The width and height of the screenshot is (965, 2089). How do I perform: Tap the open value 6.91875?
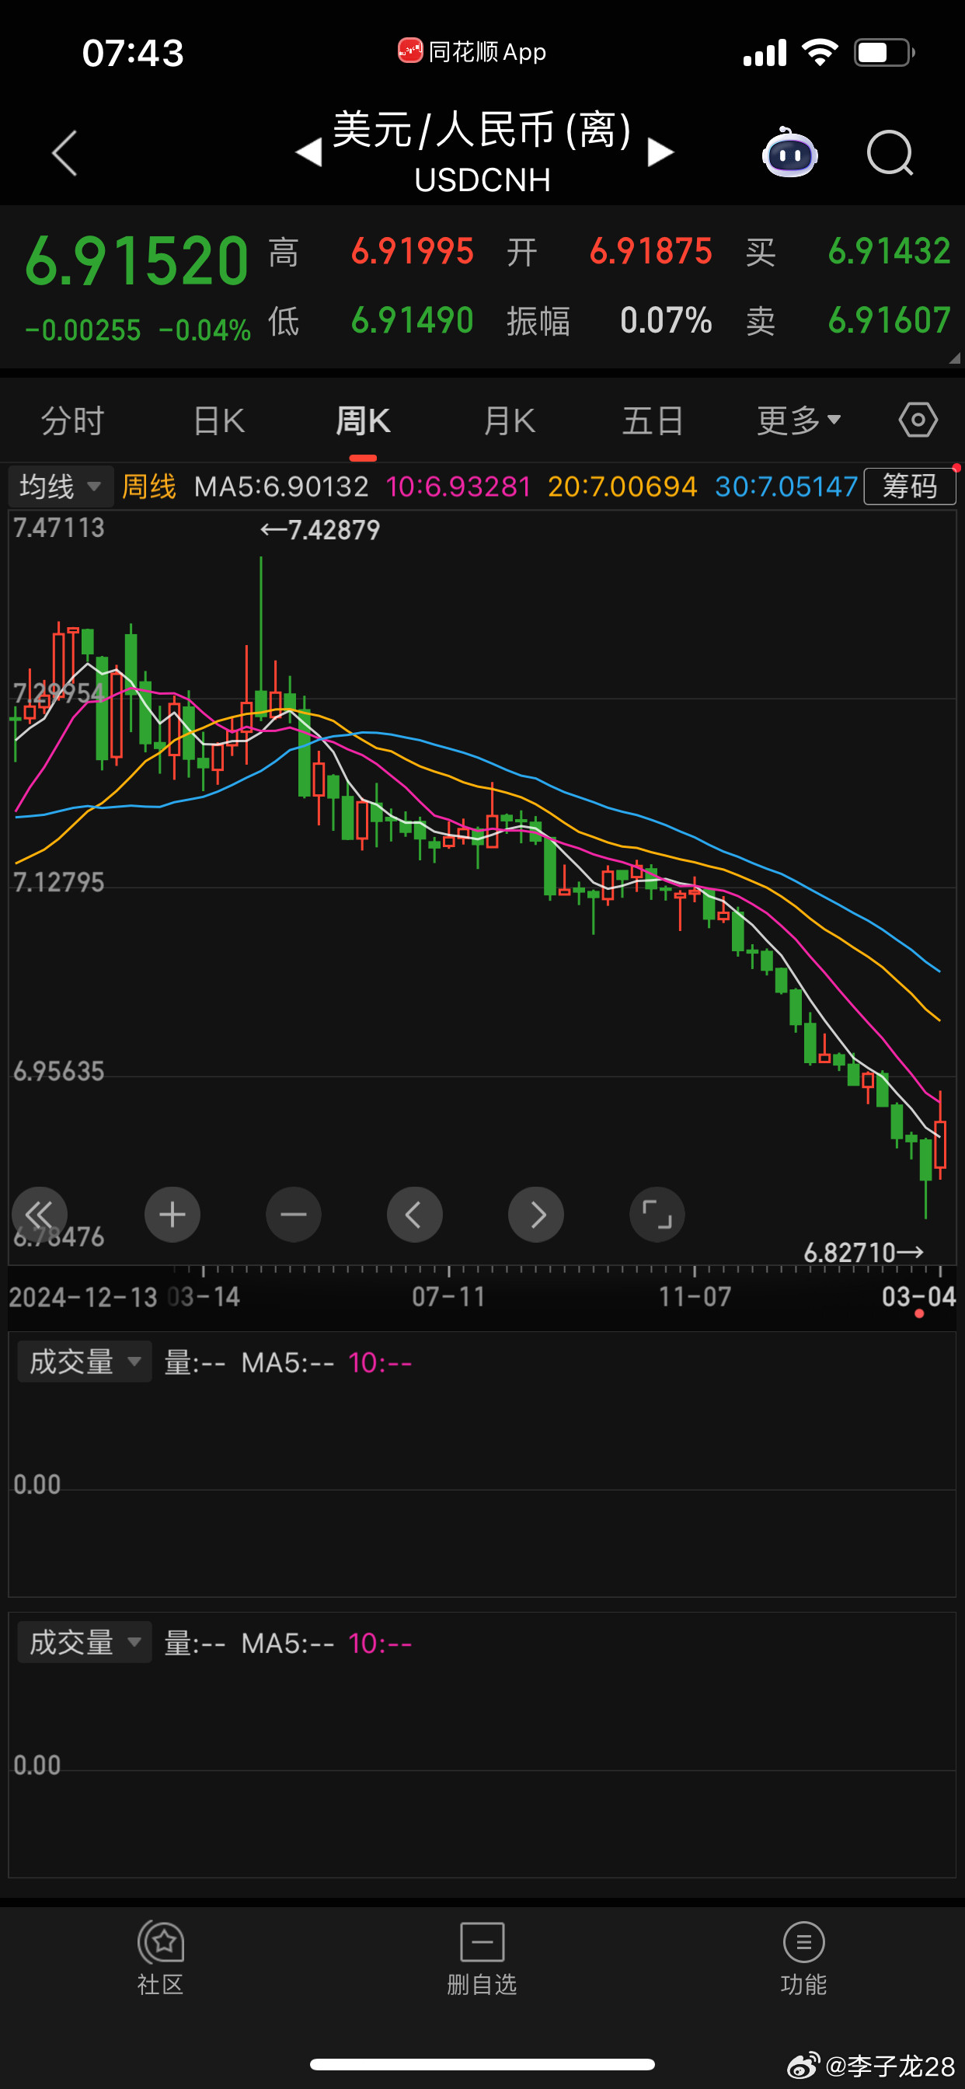click(x=651, y=251)
